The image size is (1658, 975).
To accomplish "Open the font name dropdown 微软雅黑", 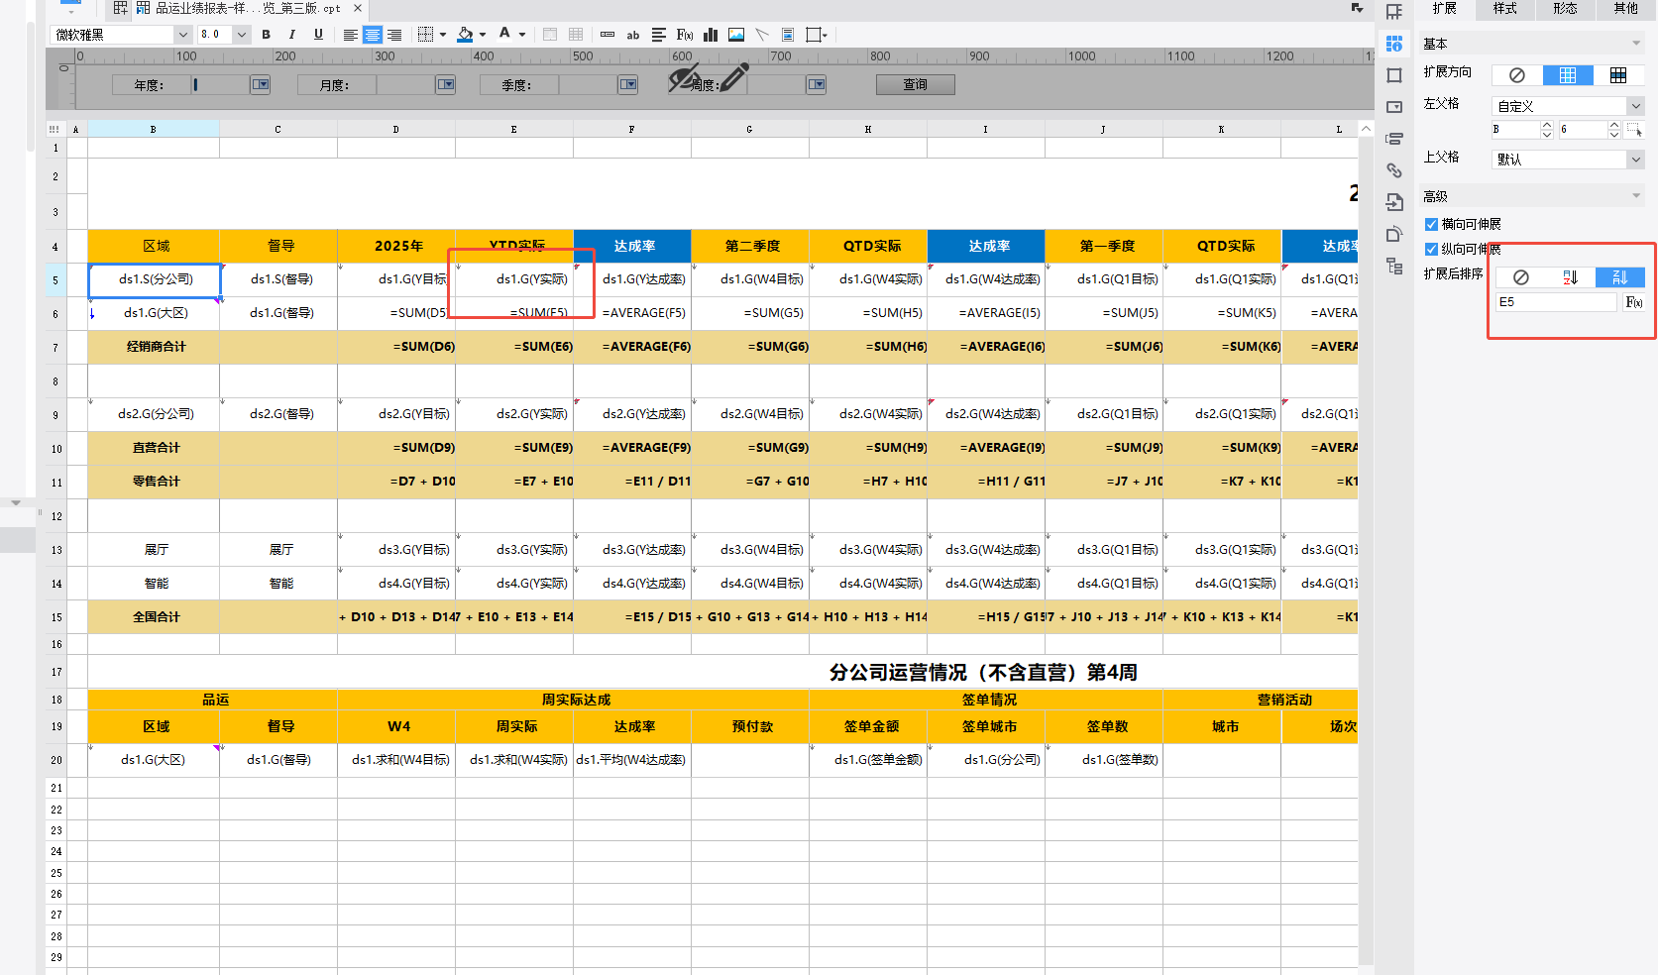I will [x=182, y=35].
